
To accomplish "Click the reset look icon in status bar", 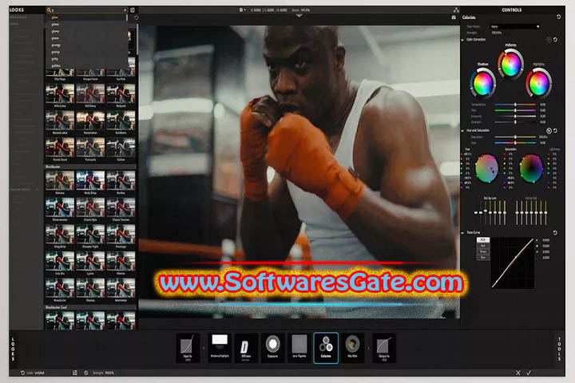I will point(22,373).
